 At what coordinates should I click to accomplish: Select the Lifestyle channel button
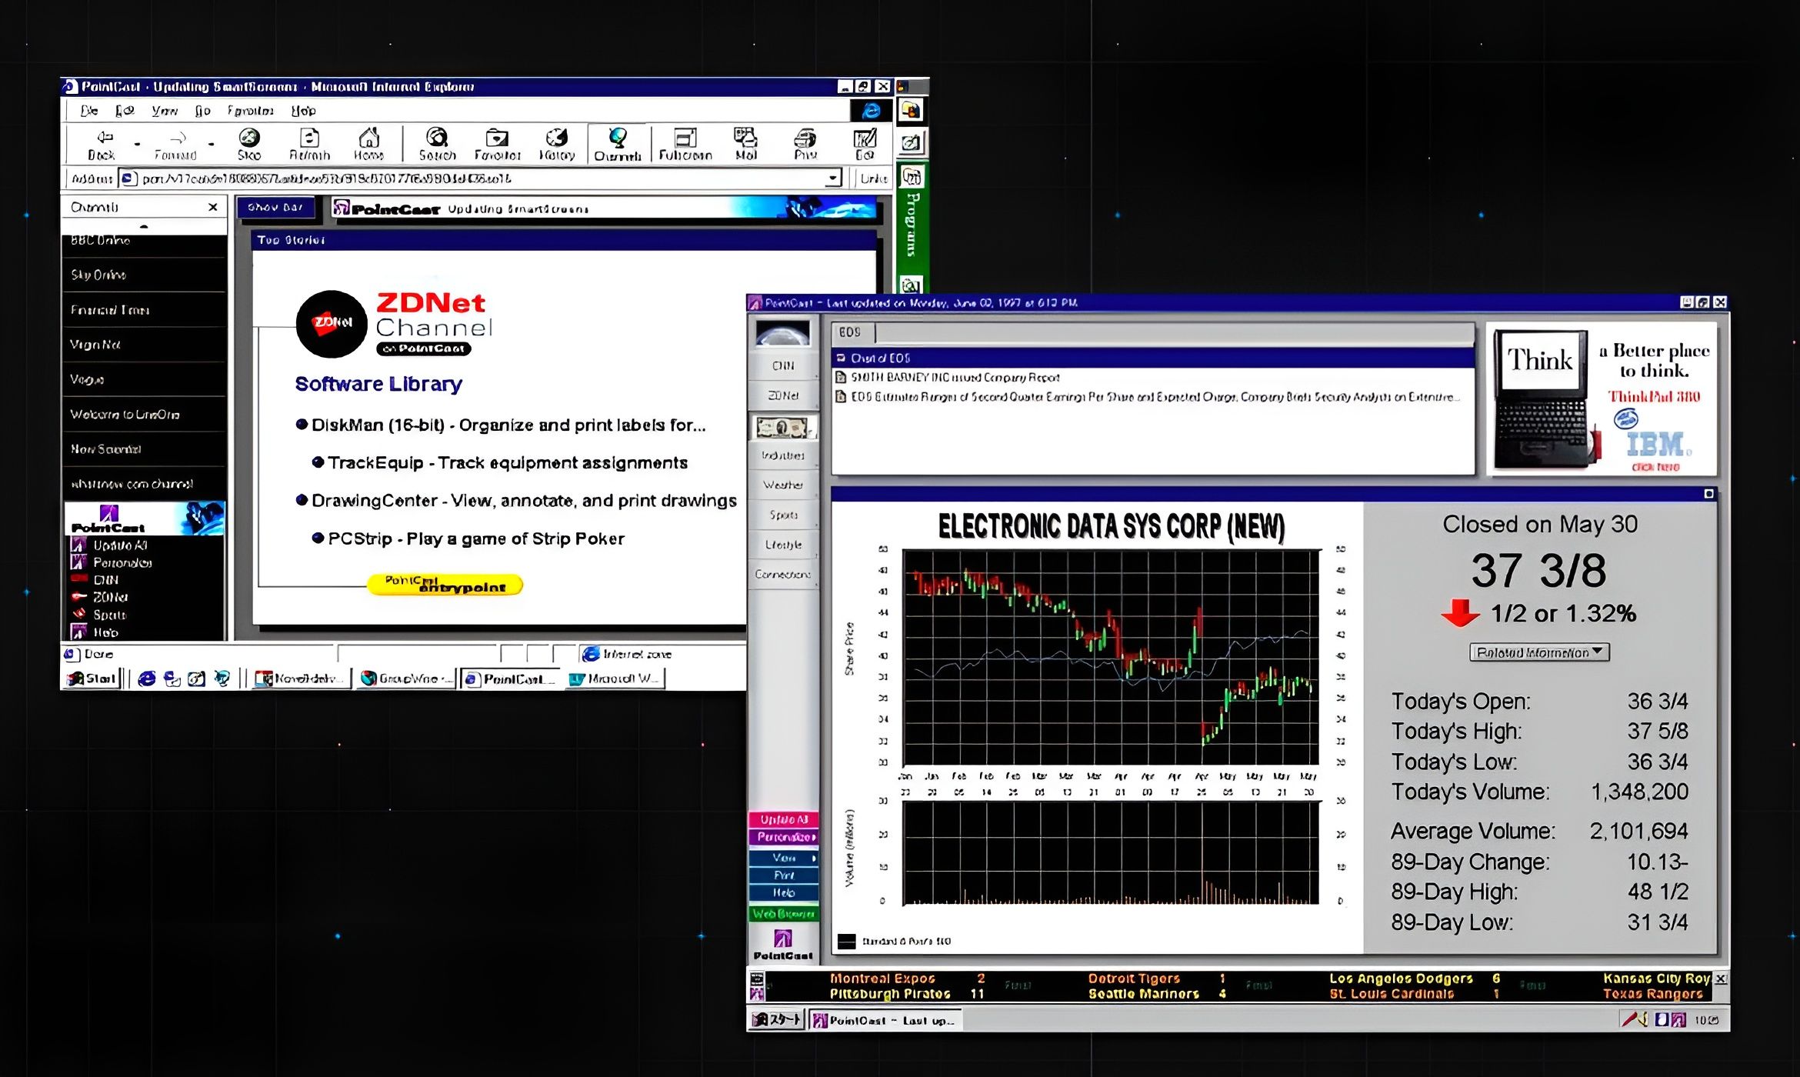(x=783, y=545)
